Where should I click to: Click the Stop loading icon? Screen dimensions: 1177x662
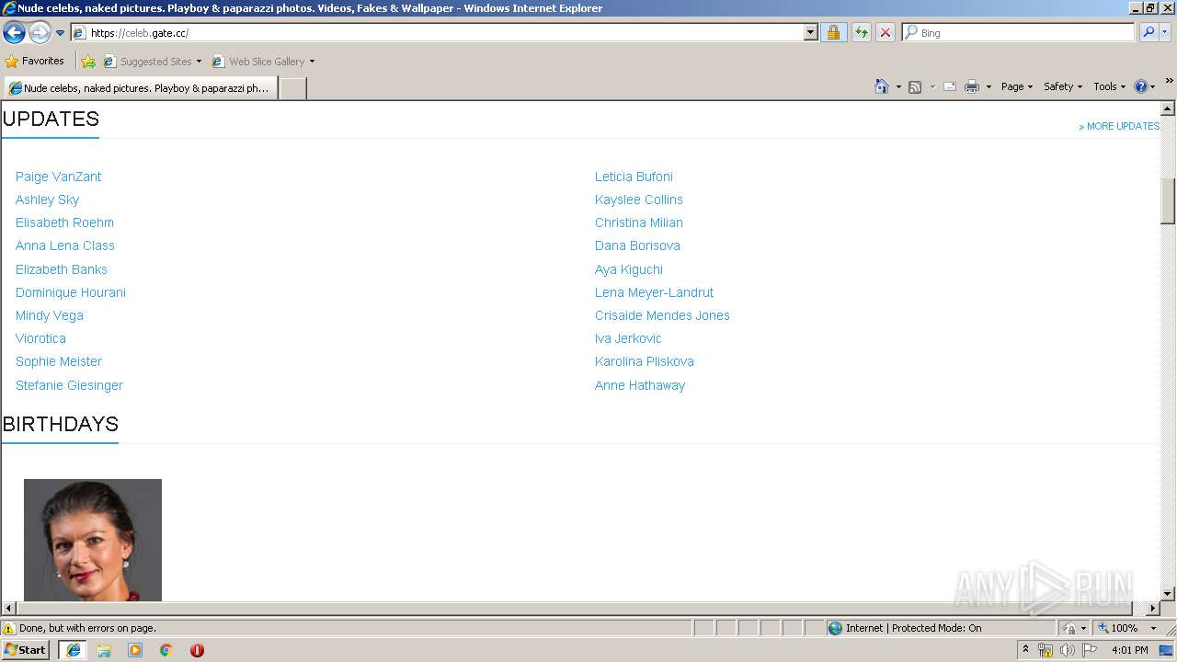pyautogui.click(x=885, y=32)
